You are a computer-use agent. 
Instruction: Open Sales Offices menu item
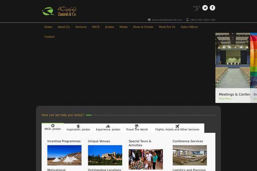pos(189,27)
